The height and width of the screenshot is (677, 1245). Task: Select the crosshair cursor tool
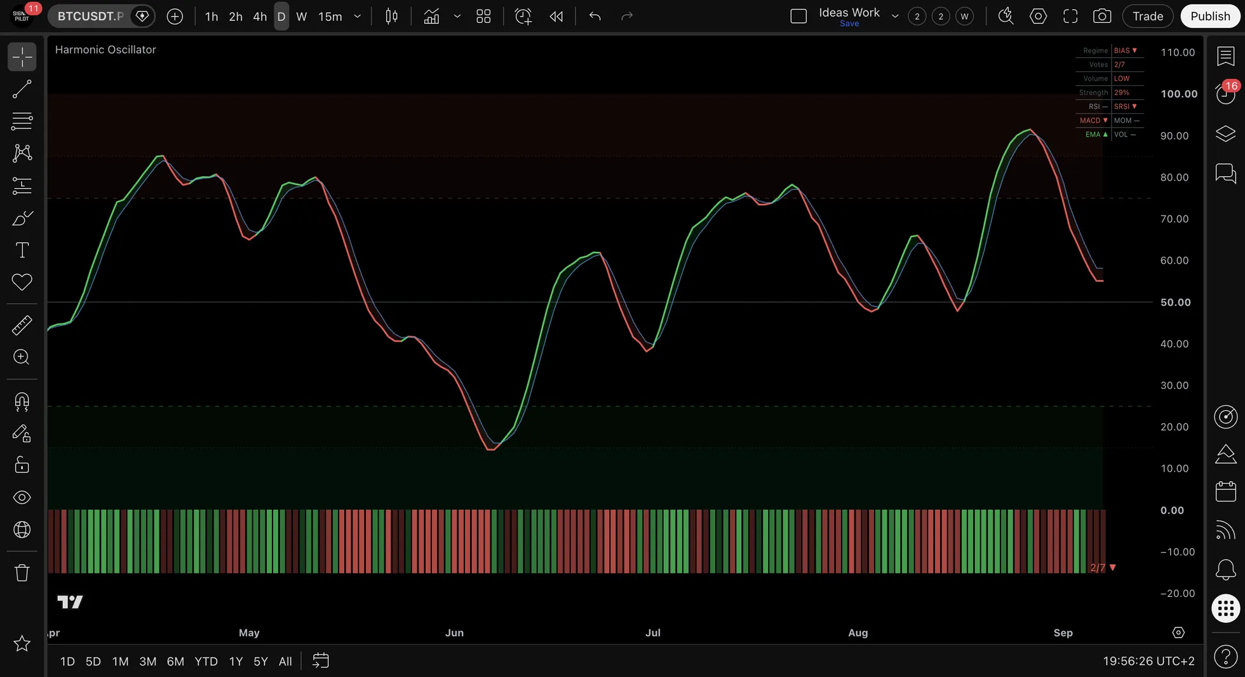point(22,57)
